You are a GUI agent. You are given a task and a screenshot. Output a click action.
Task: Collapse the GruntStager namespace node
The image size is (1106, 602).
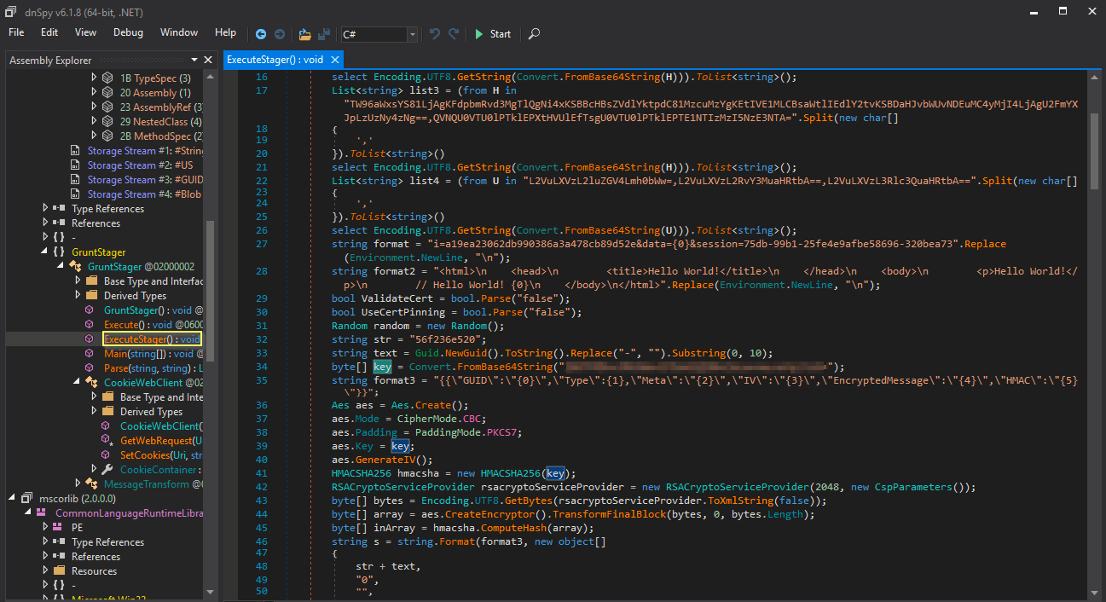click(x=46, y=252)
